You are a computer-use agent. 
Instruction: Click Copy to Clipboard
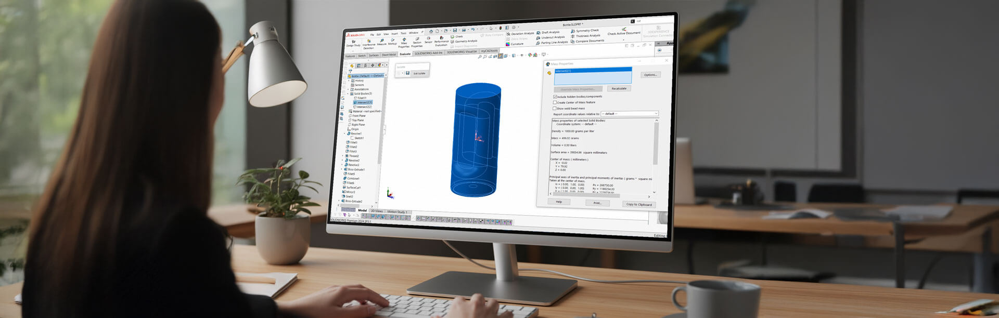point(638,205)
